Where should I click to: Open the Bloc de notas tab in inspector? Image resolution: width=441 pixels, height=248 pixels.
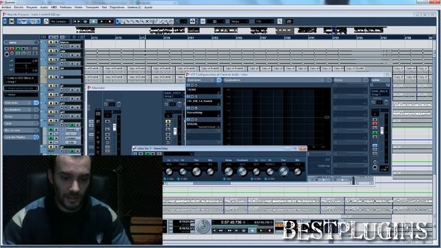(x=21, y=130)
